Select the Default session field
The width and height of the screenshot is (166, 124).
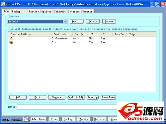tap(36, 21)
